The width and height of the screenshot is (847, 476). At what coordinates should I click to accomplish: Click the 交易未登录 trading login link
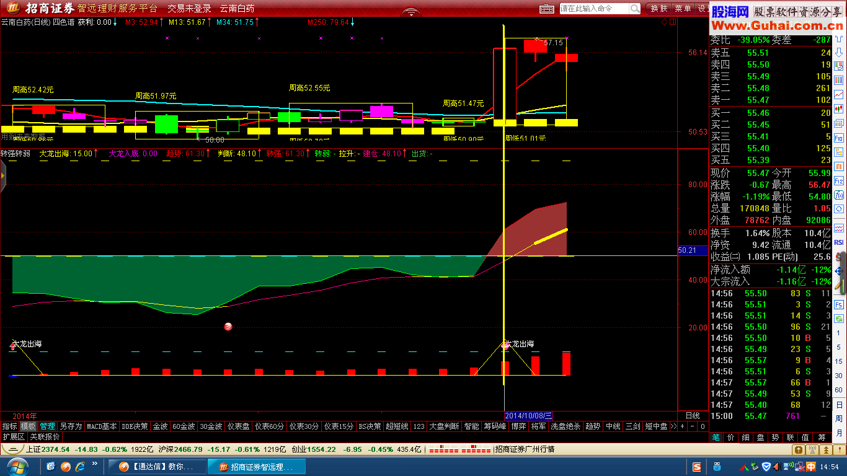coord(189,9)
